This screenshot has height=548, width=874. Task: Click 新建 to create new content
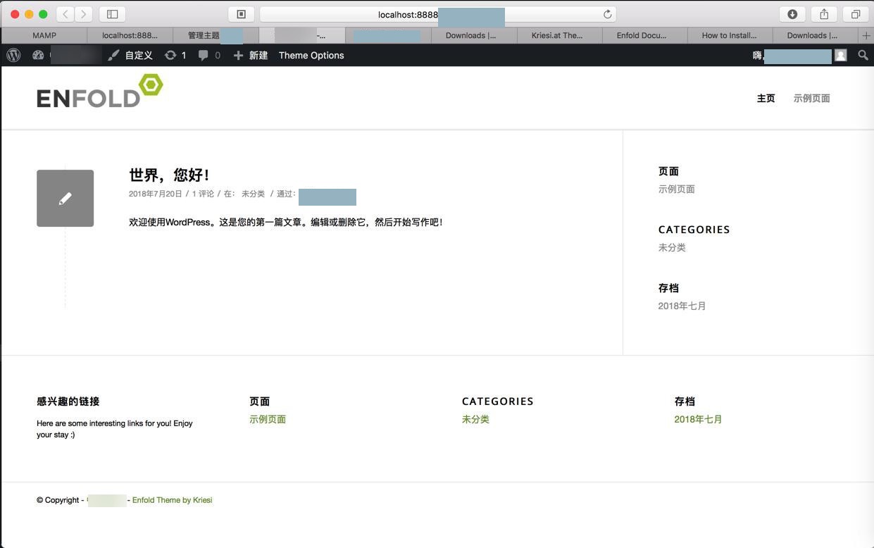click(251, 55)
